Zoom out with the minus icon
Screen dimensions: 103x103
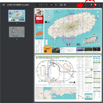point(47,5)
